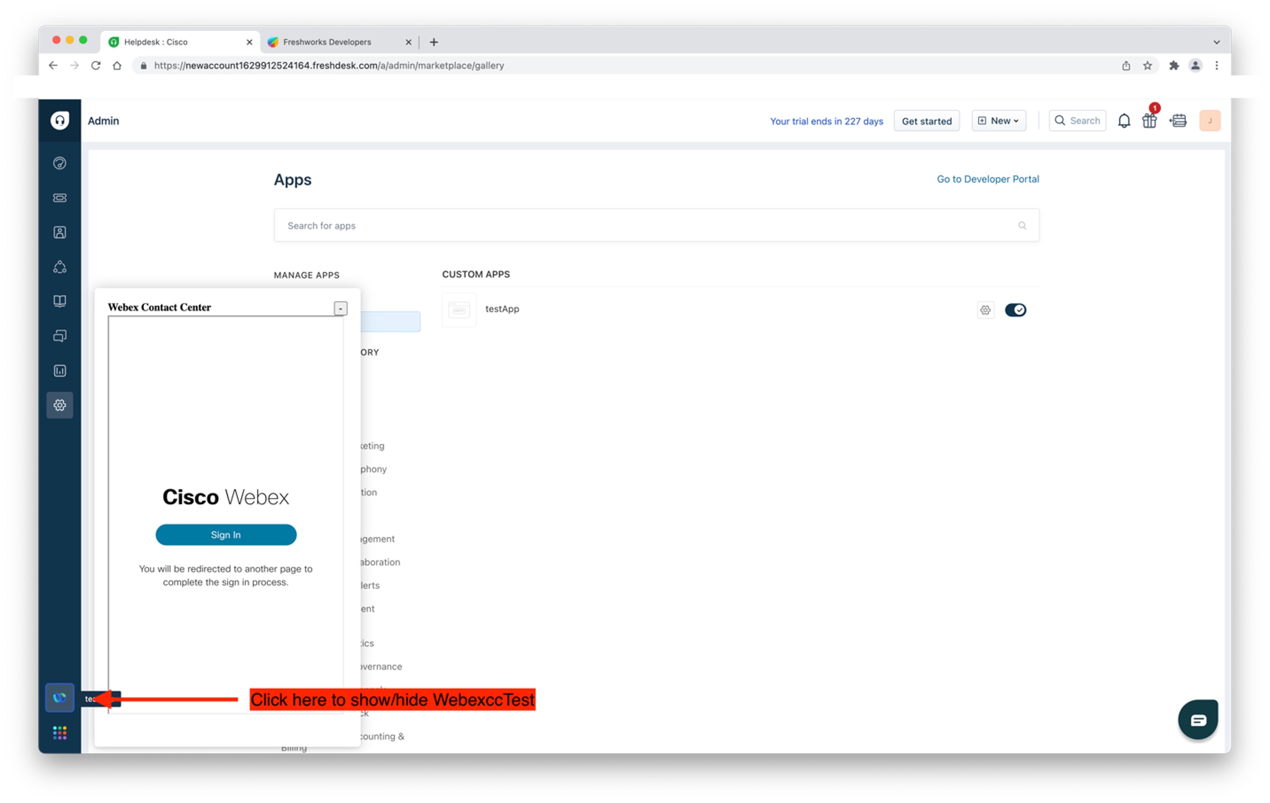
Task: Open testApp settings gear
Action: 985,310
